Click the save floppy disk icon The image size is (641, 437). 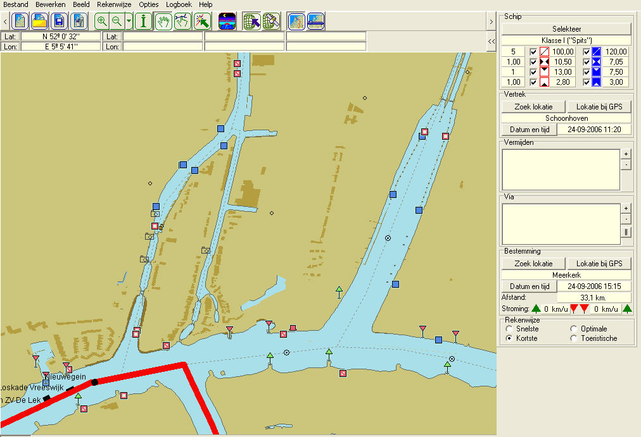coord(60,22)
